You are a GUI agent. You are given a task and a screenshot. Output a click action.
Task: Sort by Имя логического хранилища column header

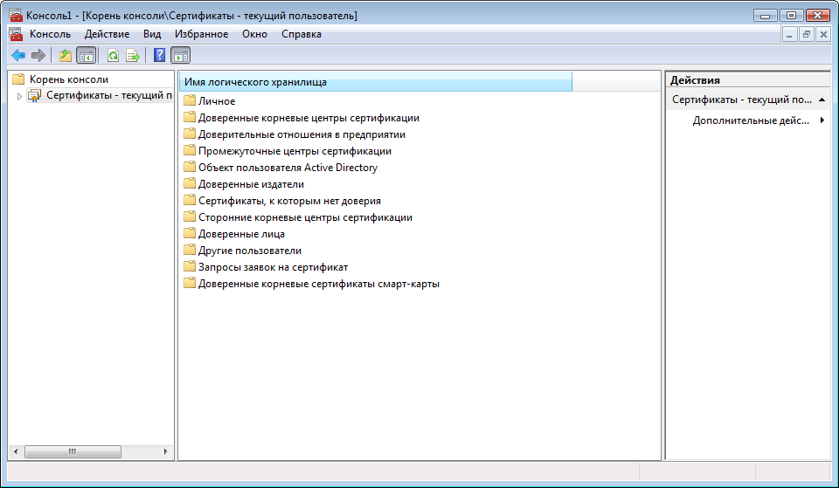coord(376,82)
